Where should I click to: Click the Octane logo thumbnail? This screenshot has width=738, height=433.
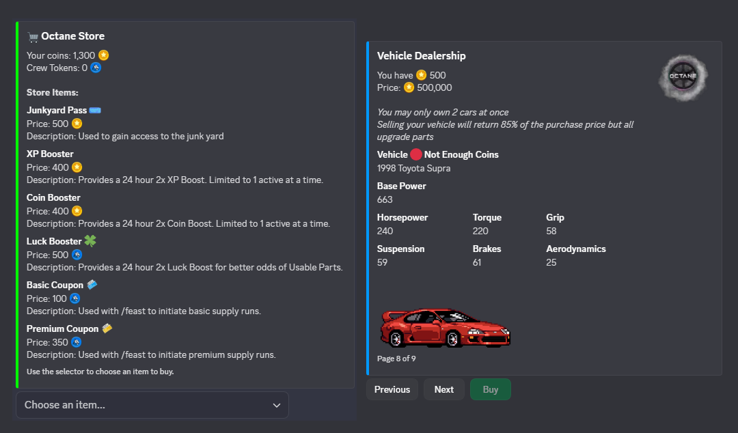click(x=683, y=77)
